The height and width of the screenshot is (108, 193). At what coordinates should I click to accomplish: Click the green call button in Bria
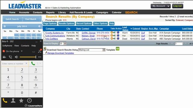(33, 64)
